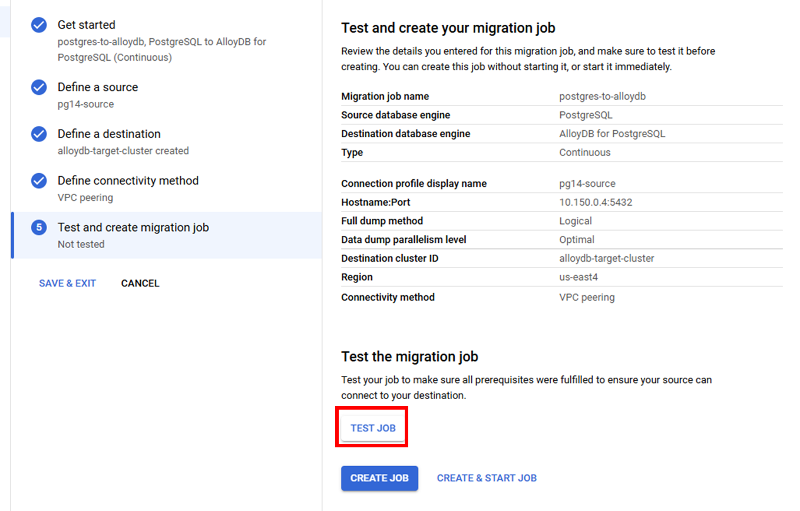
Task: Click the 'Source database engine' label
Action: [396, 115]
